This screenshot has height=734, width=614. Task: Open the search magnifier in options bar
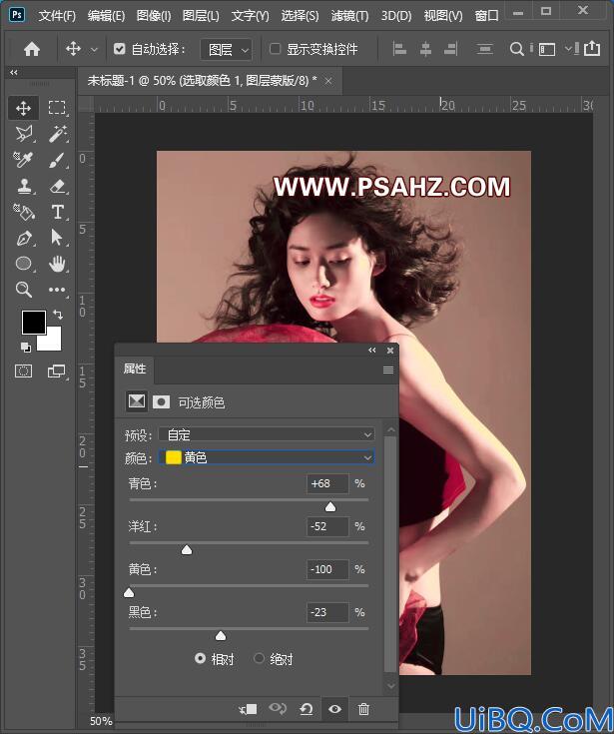(x=516, y=49)
